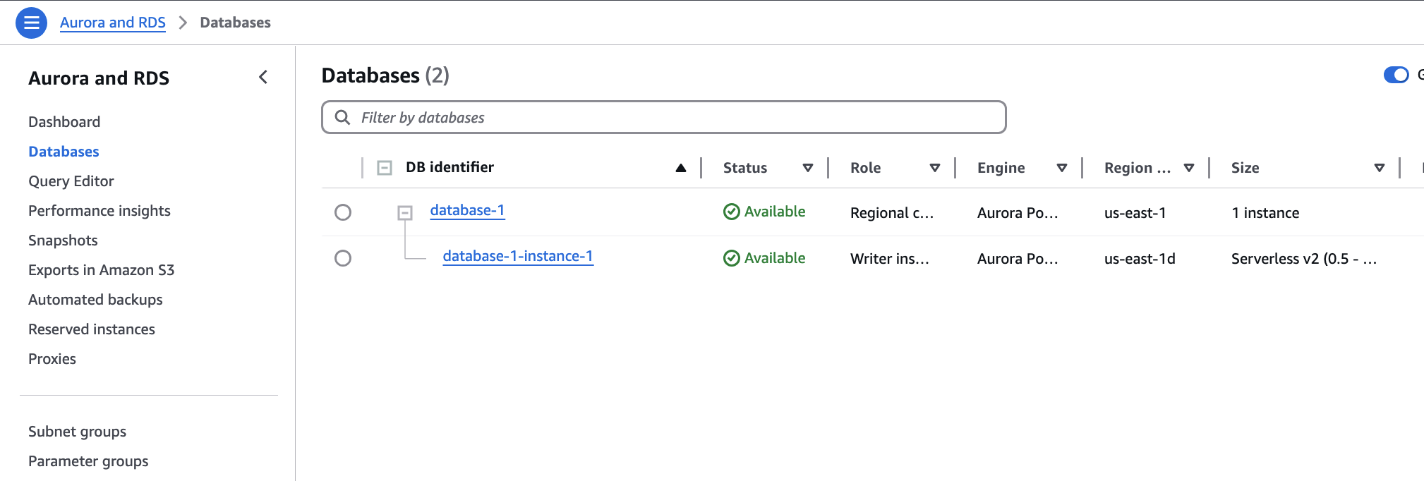Screen dimensions: 1424x481
Task: Open Proxies page
Action: pyautogui.click(x=52, y=359)
